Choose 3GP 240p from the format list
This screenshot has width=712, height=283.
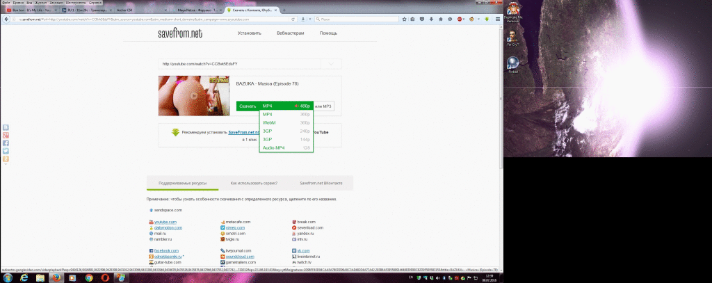[286, 131]
